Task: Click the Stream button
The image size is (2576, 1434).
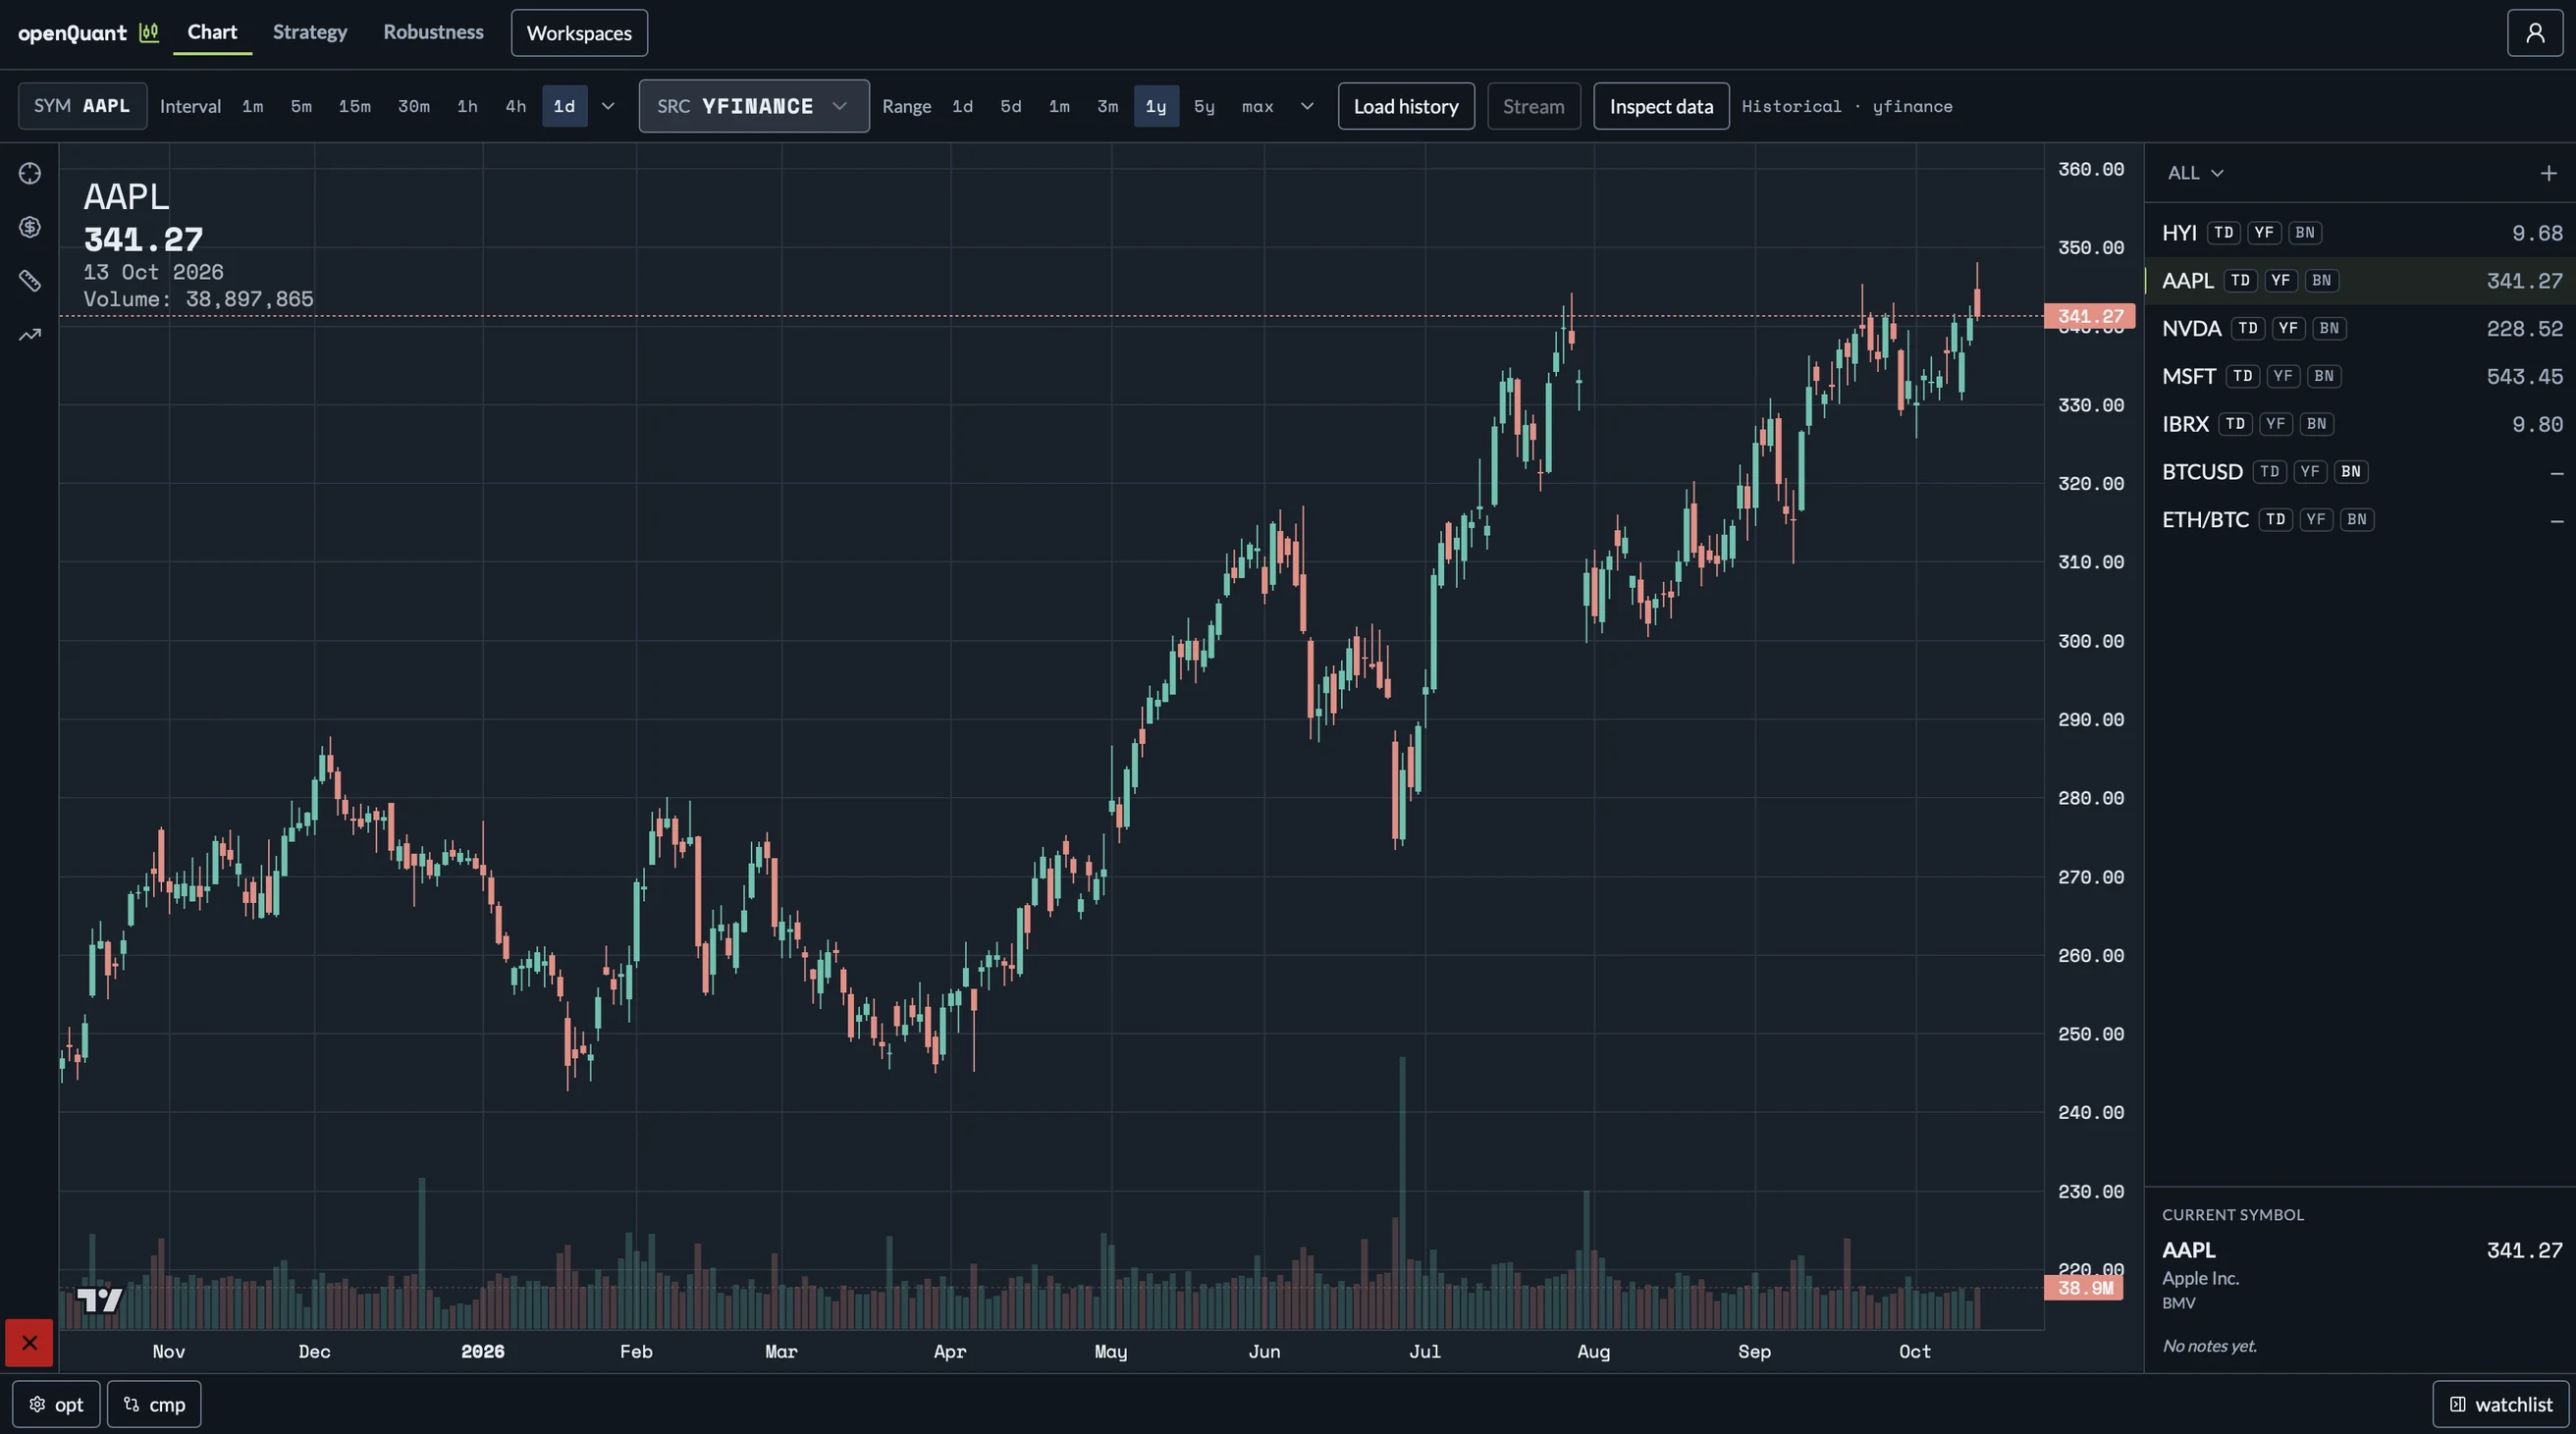Action: 1533,106
